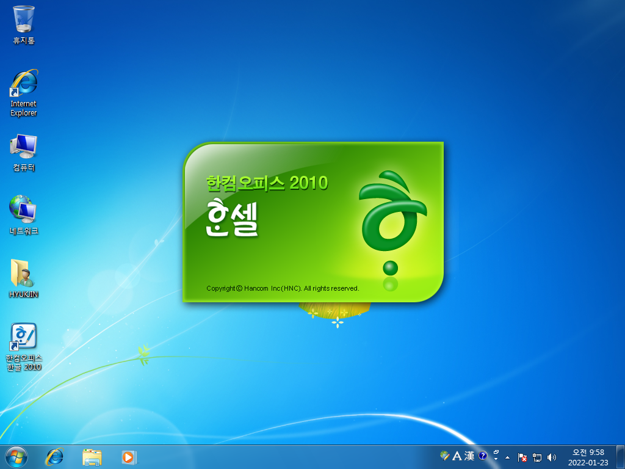
Task: Select the 한컴오피스 한글 2010 shortcut
Action: 24,347
